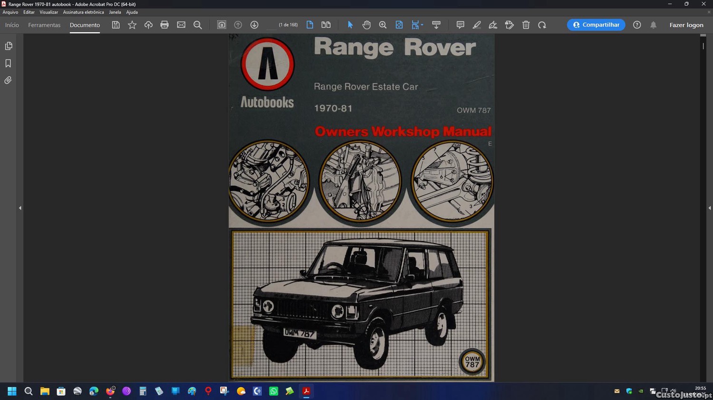Image resolution: width=713 pixels, height=400 pixels.
Task: Open the Editar menu
Action: [29, 12]
